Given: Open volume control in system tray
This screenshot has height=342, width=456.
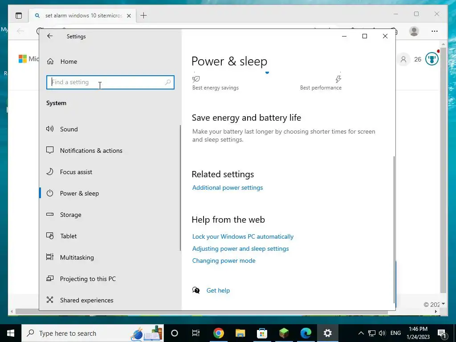Looking at the screenshot, I should (x=382, y=333).
